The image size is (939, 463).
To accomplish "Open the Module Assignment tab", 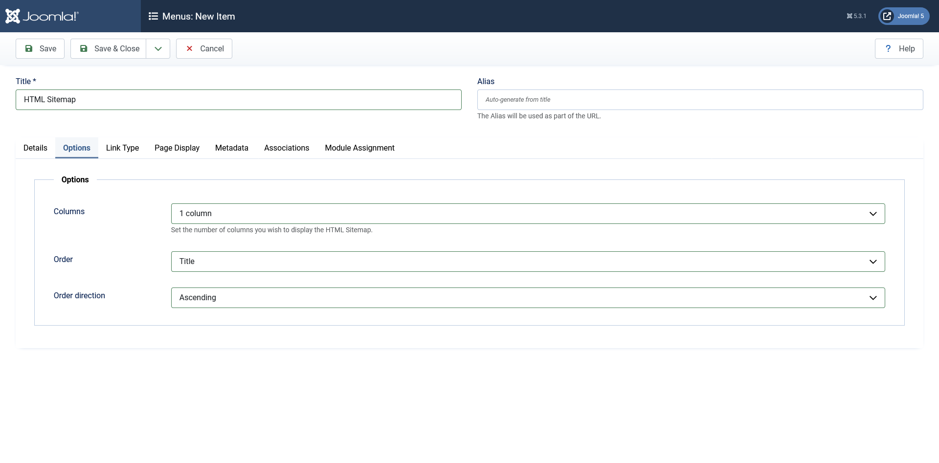I will point(359,148).
